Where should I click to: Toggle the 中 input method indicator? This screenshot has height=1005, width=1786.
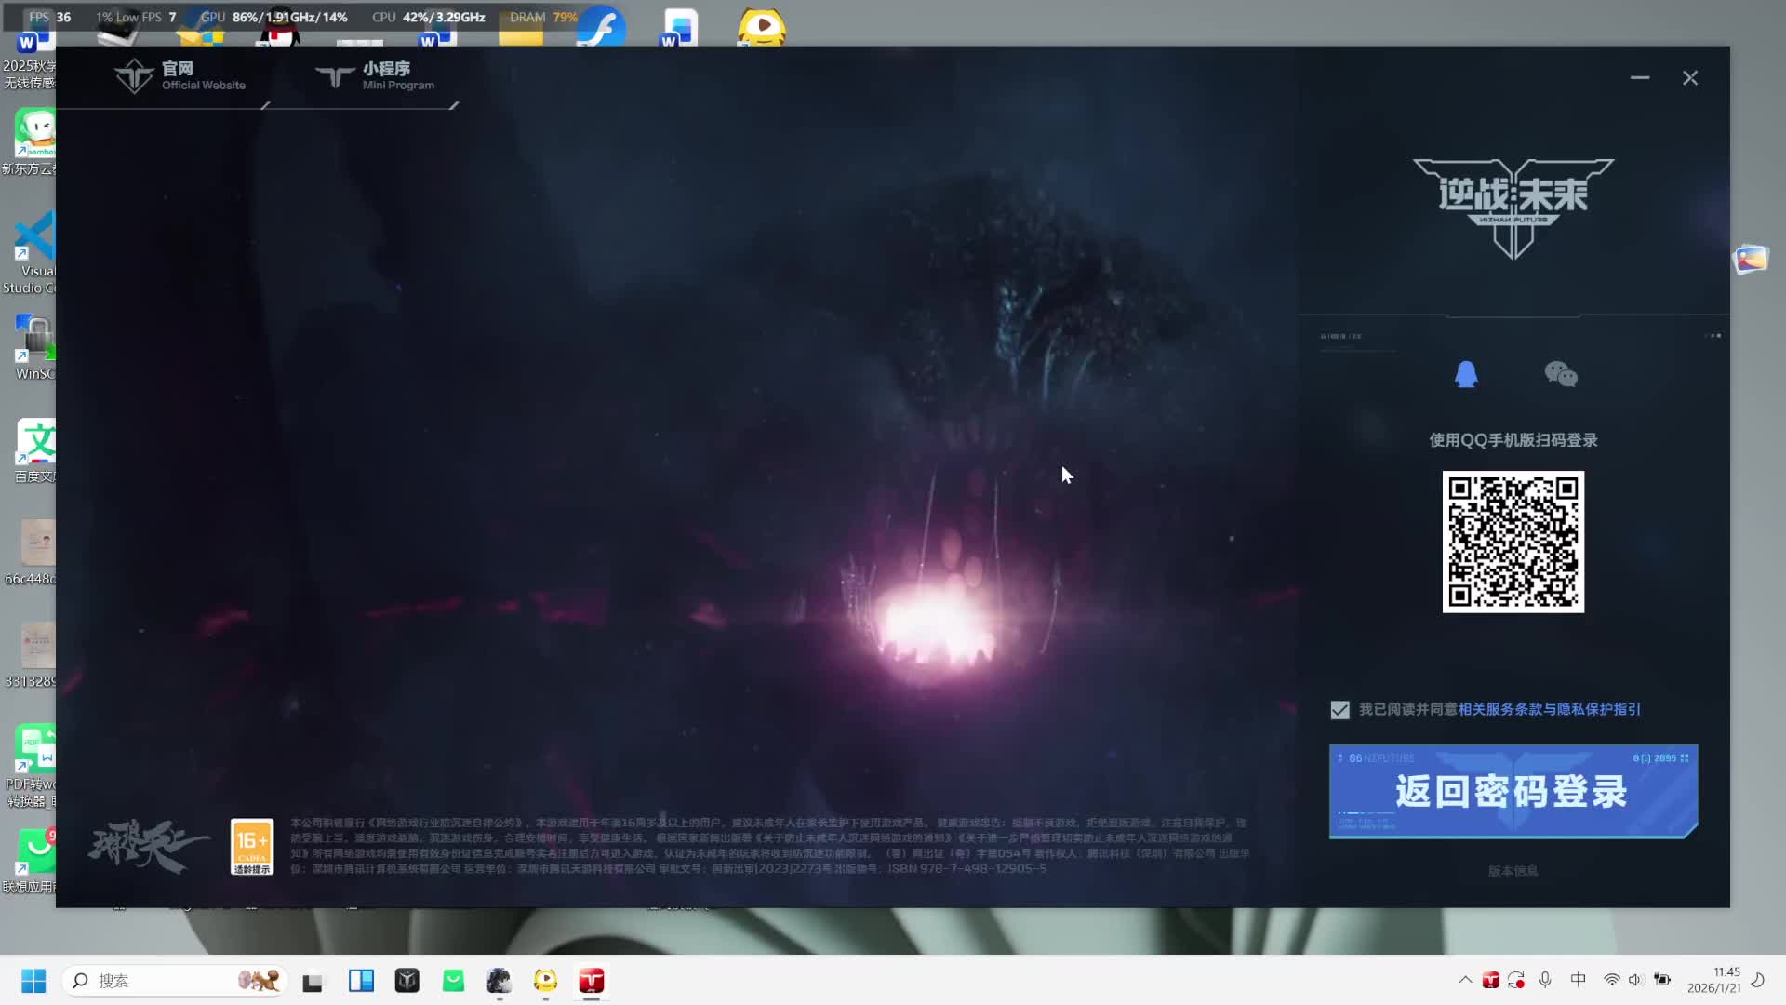click(x=1578, y=980)
